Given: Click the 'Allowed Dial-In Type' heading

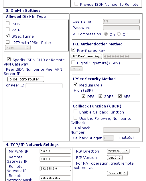Looking at the screenshot, I should 26,17.
